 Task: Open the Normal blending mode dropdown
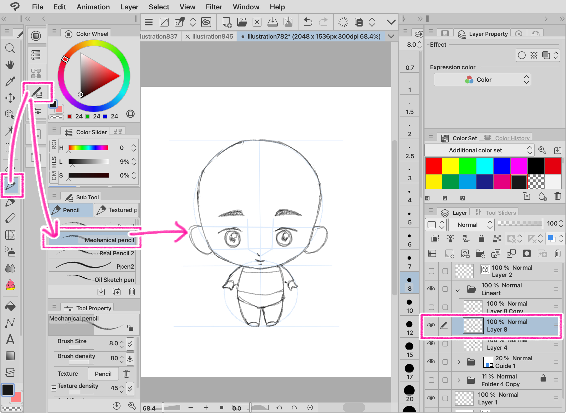(x=471, y=225)
